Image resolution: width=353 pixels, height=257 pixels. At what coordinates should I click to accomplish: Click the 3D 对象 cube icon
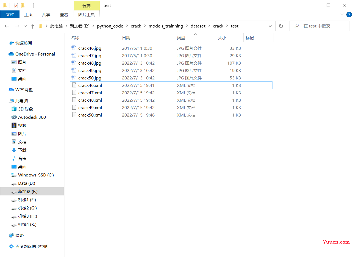click(14, 109)
